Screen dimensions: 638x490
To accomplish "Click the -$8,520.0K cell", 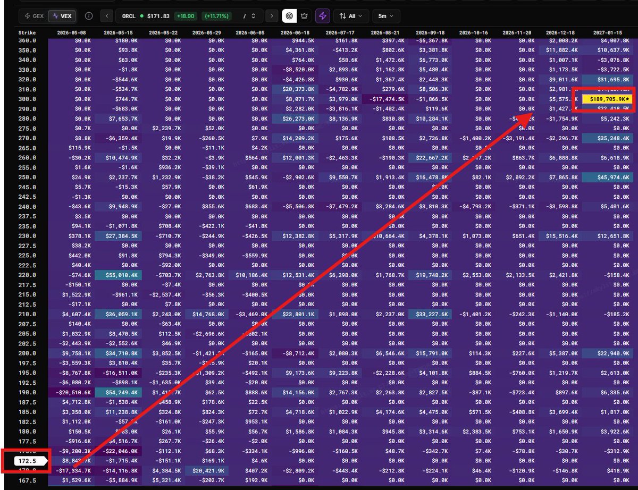I will [x=295, y=70].
